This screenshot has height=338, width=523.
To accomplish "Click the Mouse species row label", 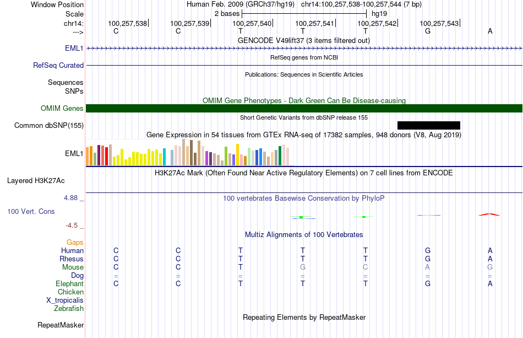I will pos(73,267).
